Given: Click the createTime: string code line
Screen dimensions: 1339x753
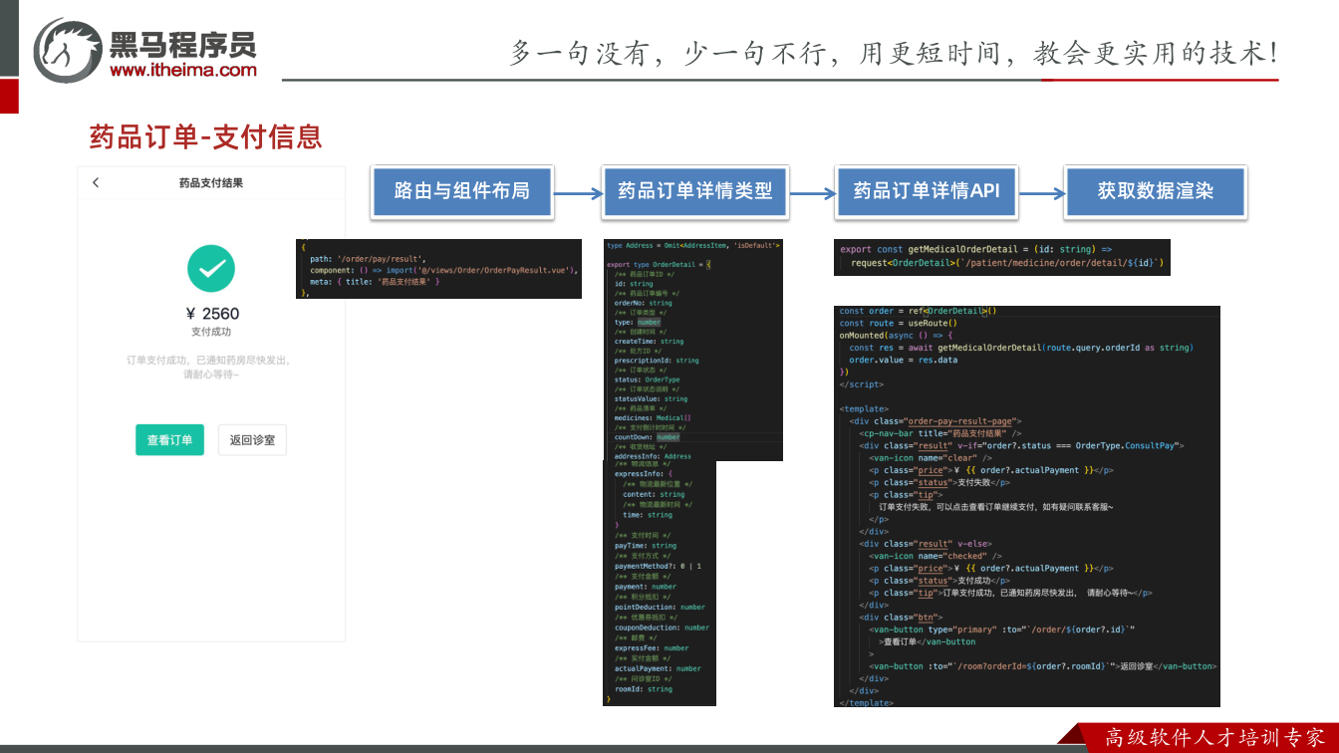Looking at the screenshot, I should pos(649,342).
